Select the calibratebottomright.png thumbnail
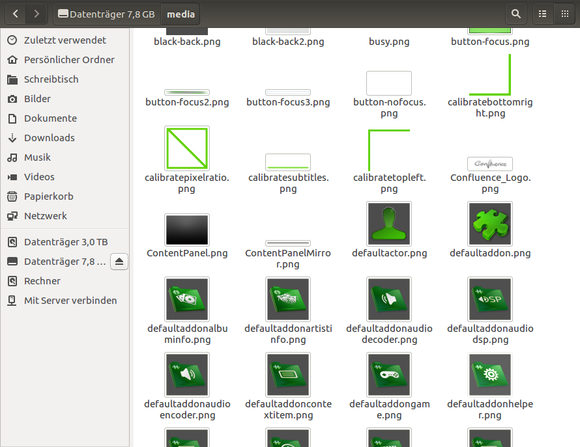580x447 pixels. [x=490, y=75]
